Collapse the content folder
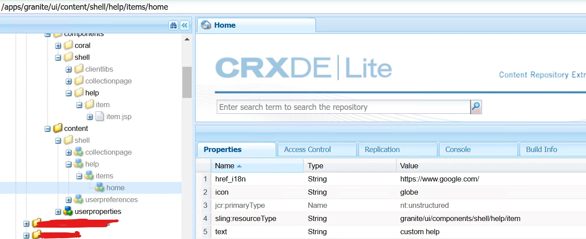Viewport: 586px width, 239px height. click(x=48, y=129)
